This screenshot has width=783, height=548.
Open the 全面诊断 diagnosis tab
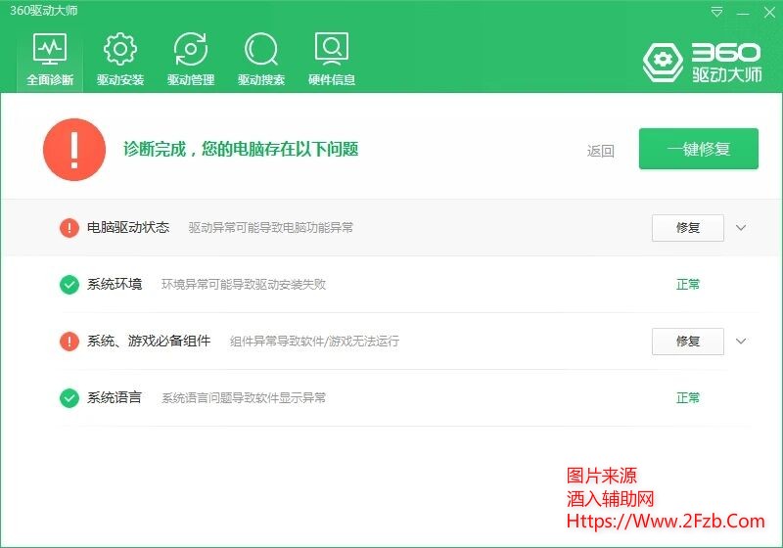point(50,59)
